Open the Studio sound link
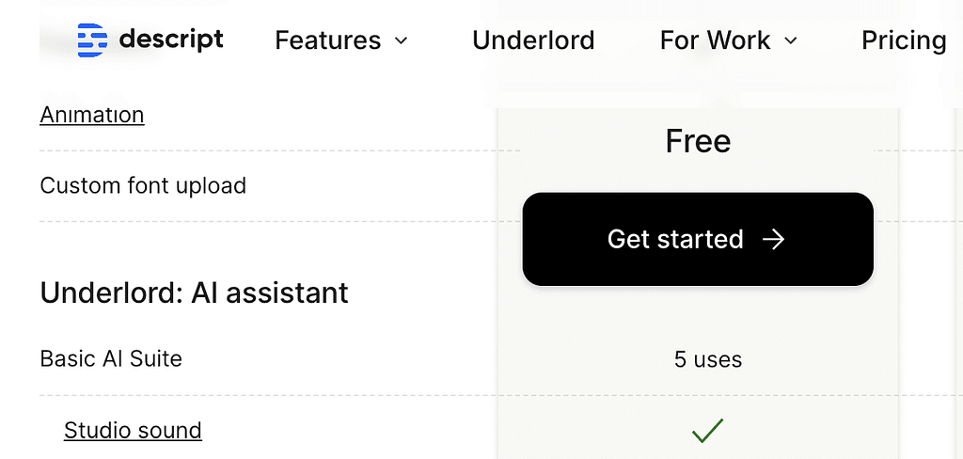 click(133, 431)
